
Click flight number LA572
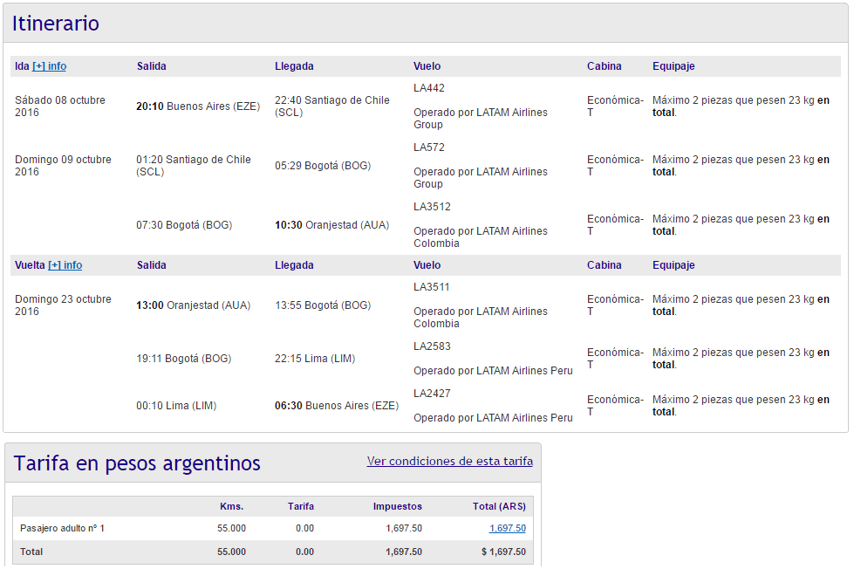coord(429,147)
